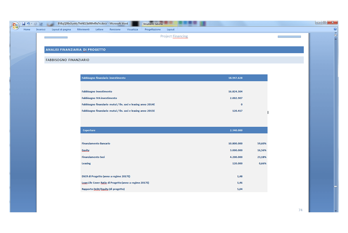This screenshot has width=348, height=233.
Task: Click the 2014E mutui / fin. soci row label
Action: point(118,105)
